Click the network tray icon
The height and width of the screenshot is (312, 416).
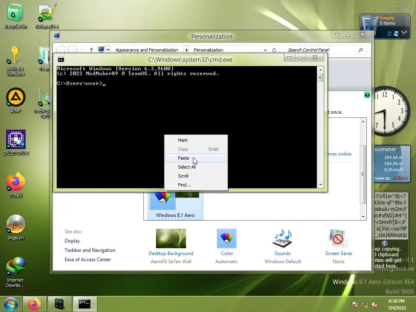[365, 304]
